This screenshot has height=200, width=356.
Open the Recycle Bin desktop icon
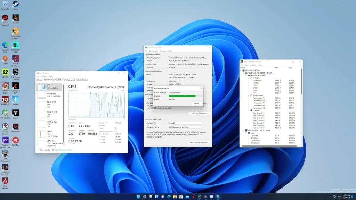[5, 5]
